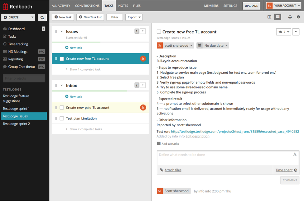304x201 pixels.
Task: Tick the 'Test plan Limitation' task checkbox
Action: (x=62, y=119)
